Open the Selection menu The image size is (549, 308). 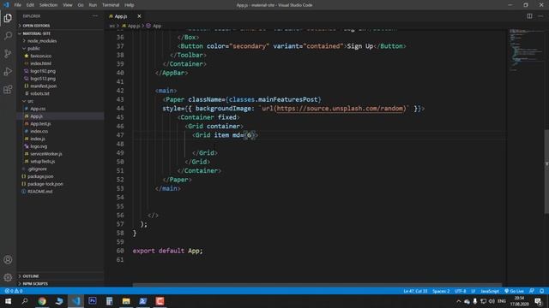48,5
